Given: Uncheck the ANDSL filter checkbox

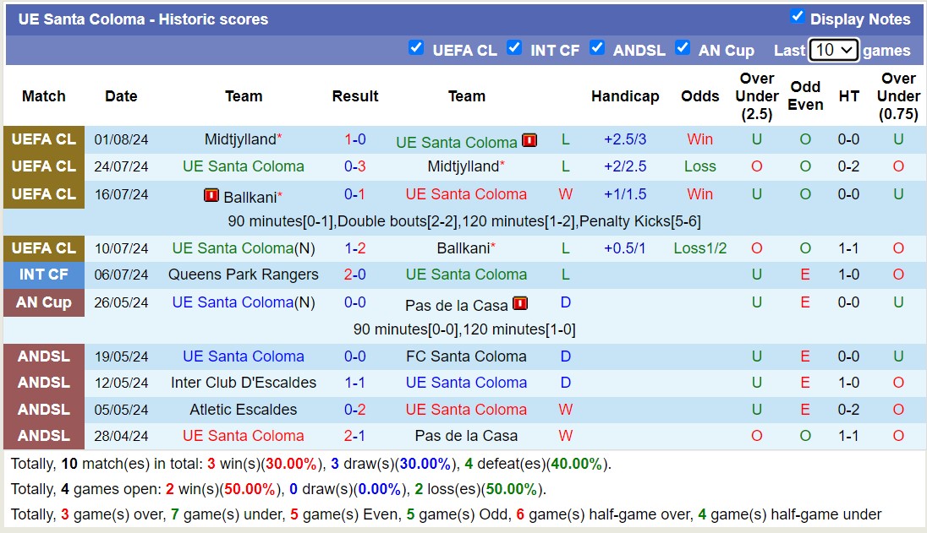Looking at the screenshot, I should pos(597,48).
